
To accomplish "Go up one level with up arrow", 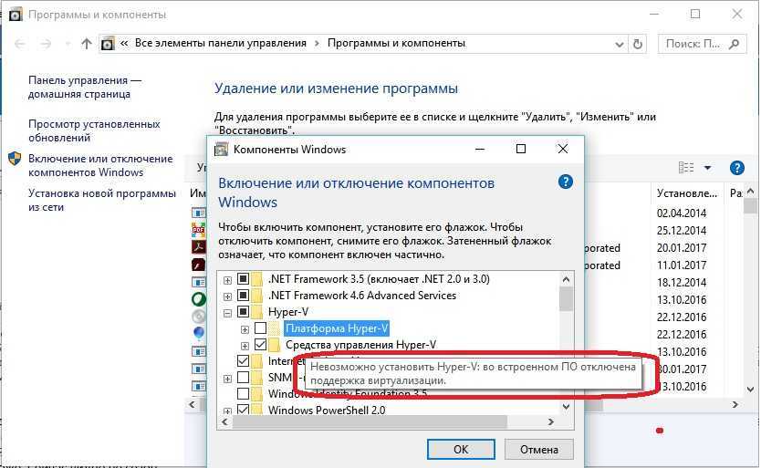I will pyautogui.click(x=87, y=44).
